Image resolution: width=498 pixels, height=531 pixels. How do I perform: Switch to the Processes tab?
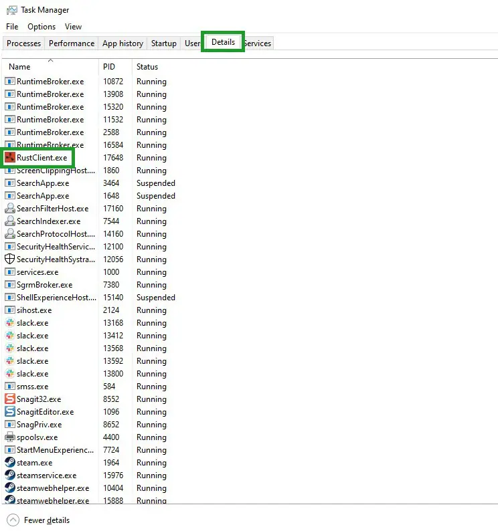pos(23,43)
